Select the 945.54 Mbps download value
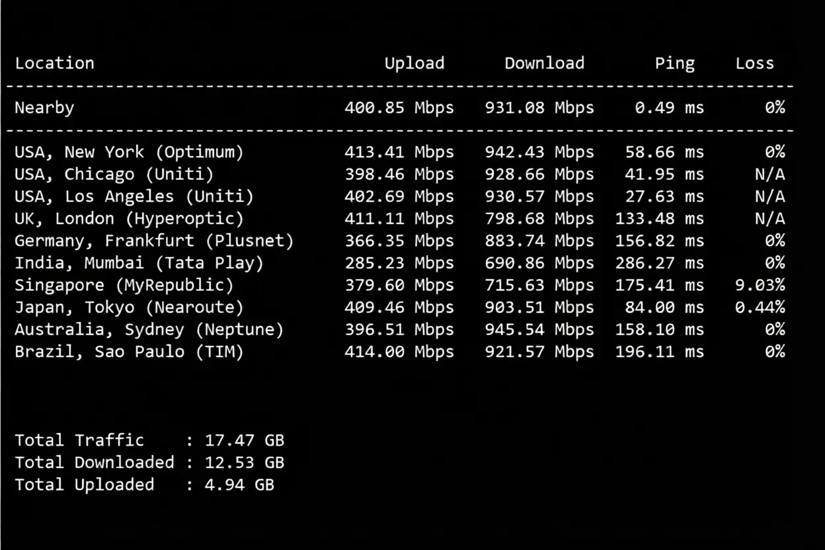Image resolution: width=825 pixels, height=550 pixels. [x=539, y=330]
